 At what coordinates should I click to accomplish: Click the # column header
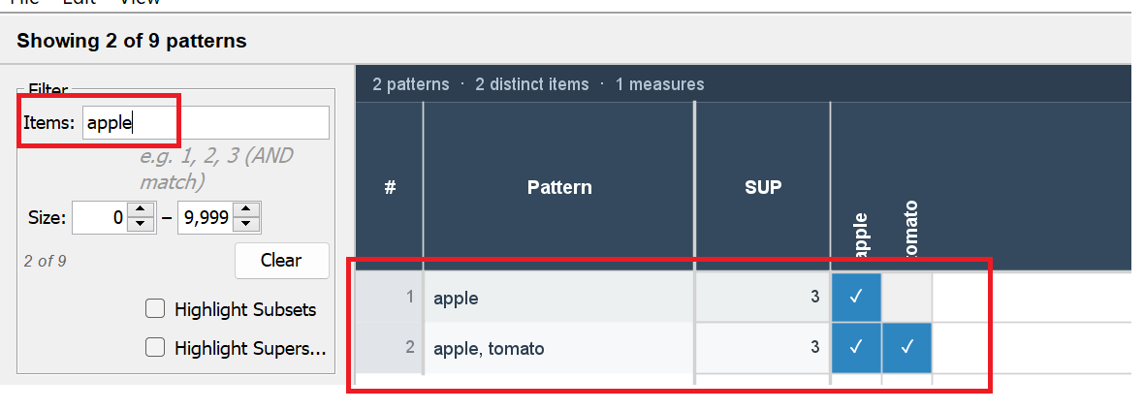390,187
